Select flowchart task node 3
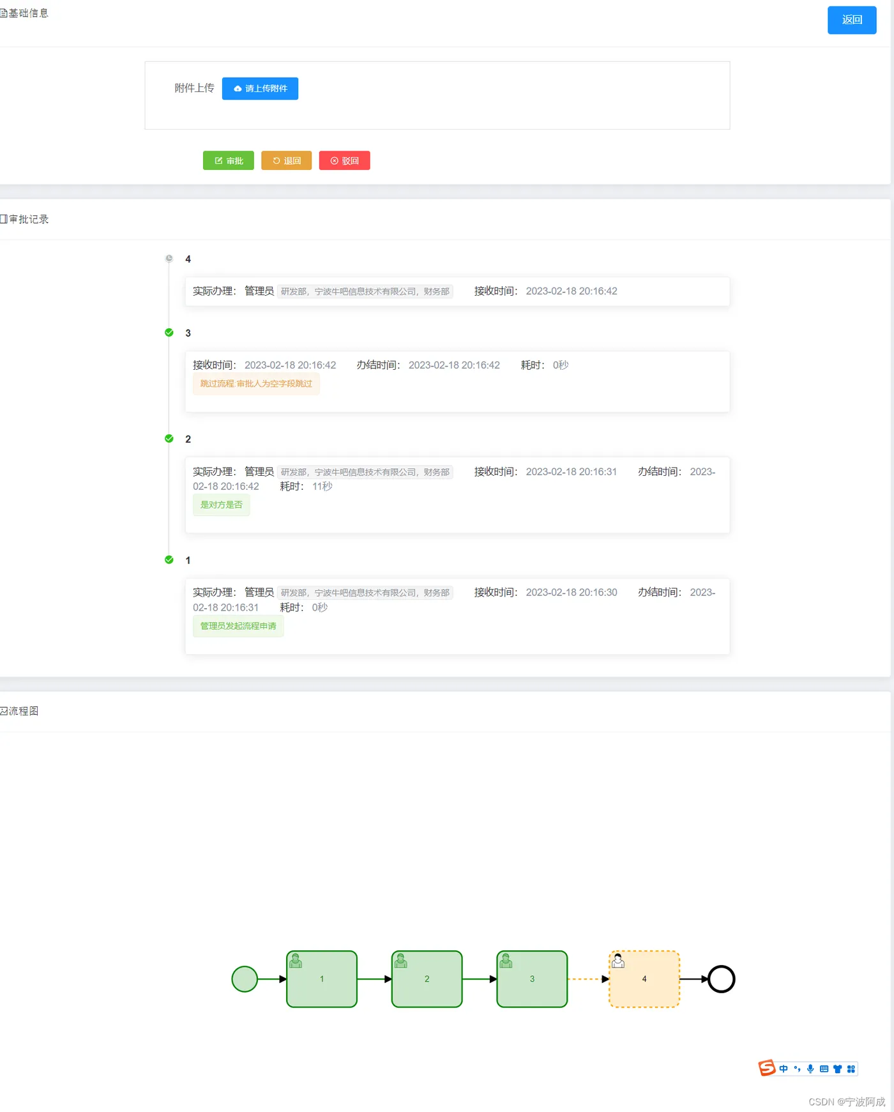The image size is (894, 1112). (x=532, y=979)
